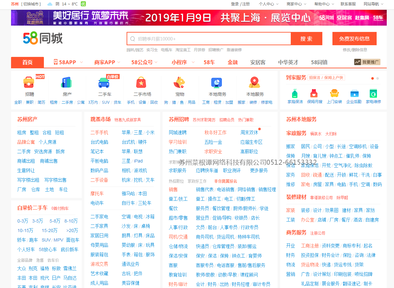Open the 登录 login link
This screenshot has height=288, width=394.
click(235, 4)
